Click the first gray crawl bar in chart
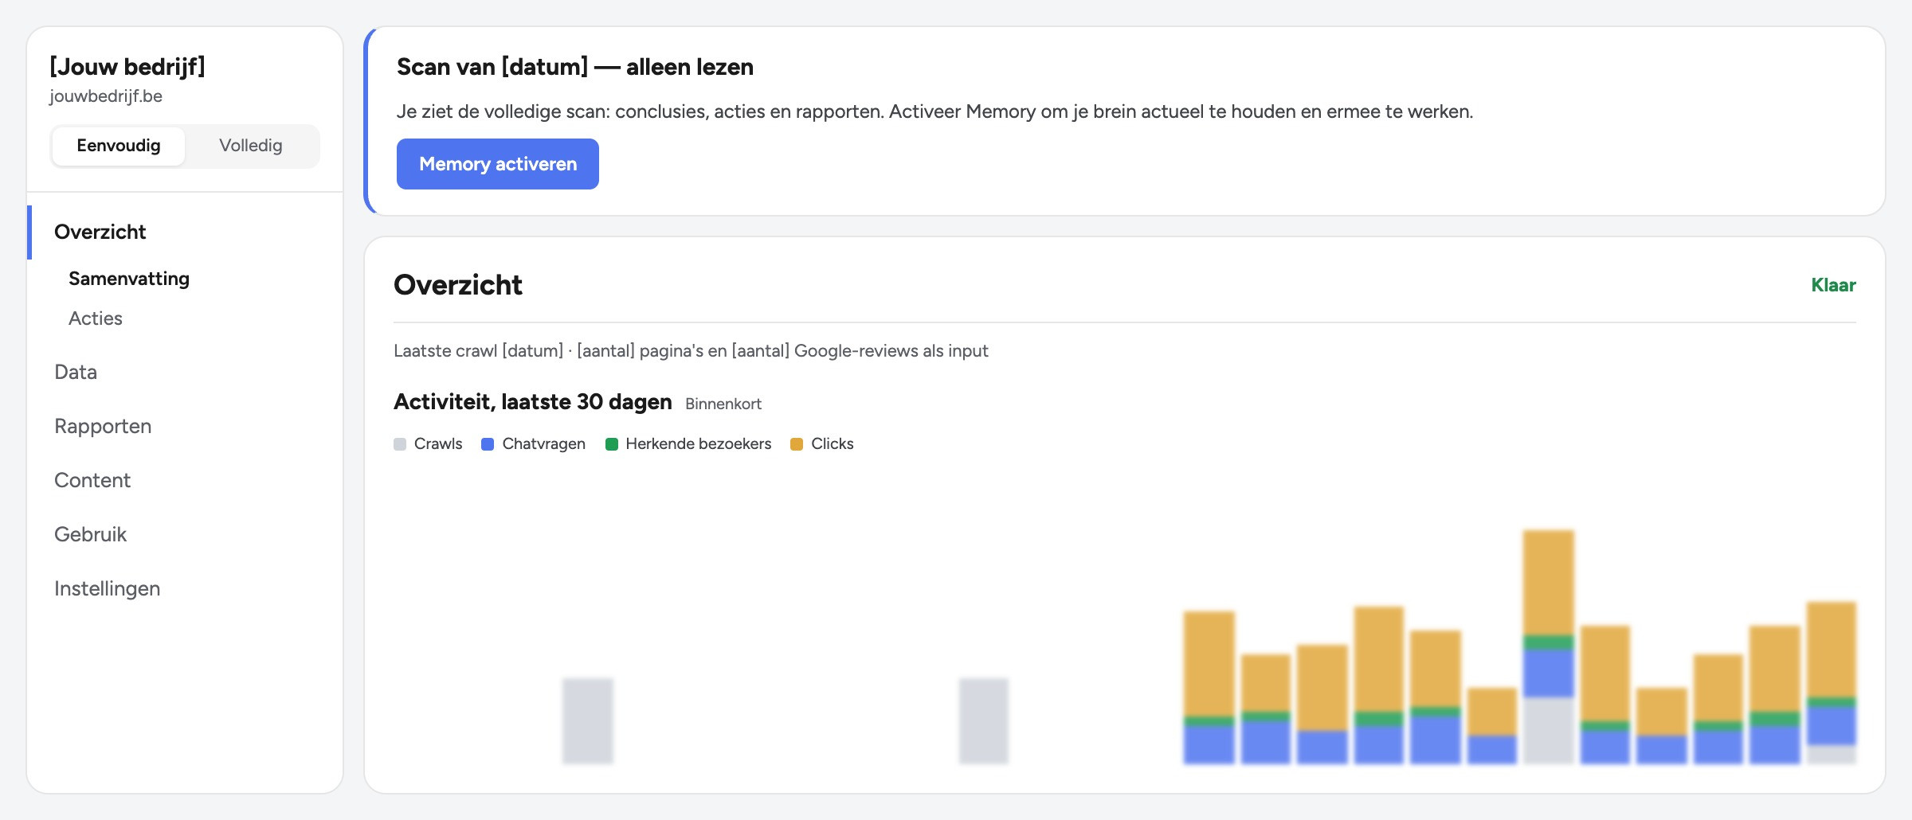Image resolution: width=1912 pixels, height=820 pixels. click(588, 721)
